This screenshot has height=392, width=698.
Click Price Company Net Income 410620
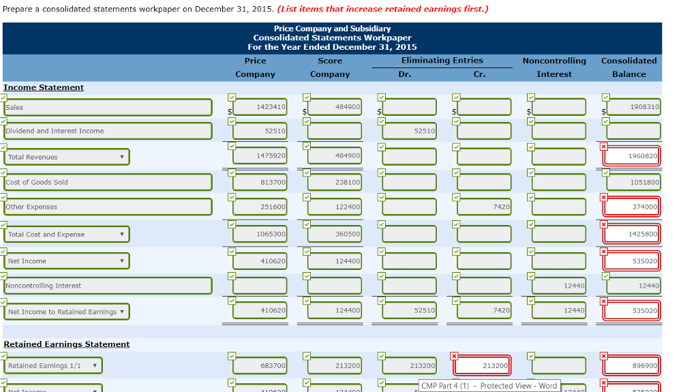[260, 261]
